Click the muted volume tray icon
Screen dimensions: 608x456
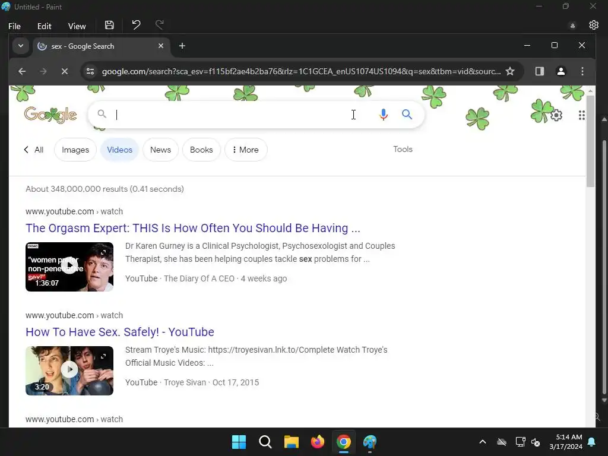536,442
